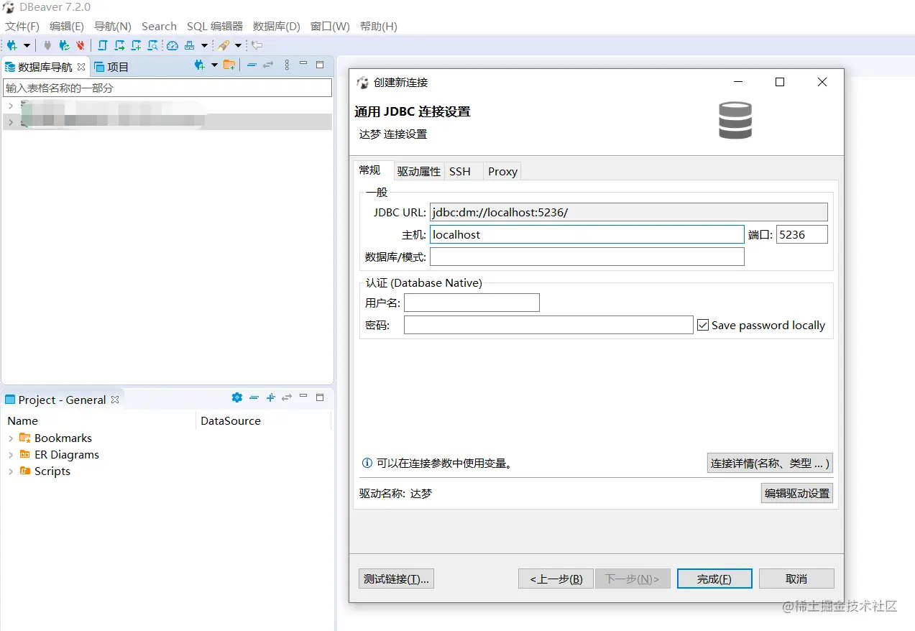
Task: Collapse all in Project - General panel
Action: click(254, 397)
